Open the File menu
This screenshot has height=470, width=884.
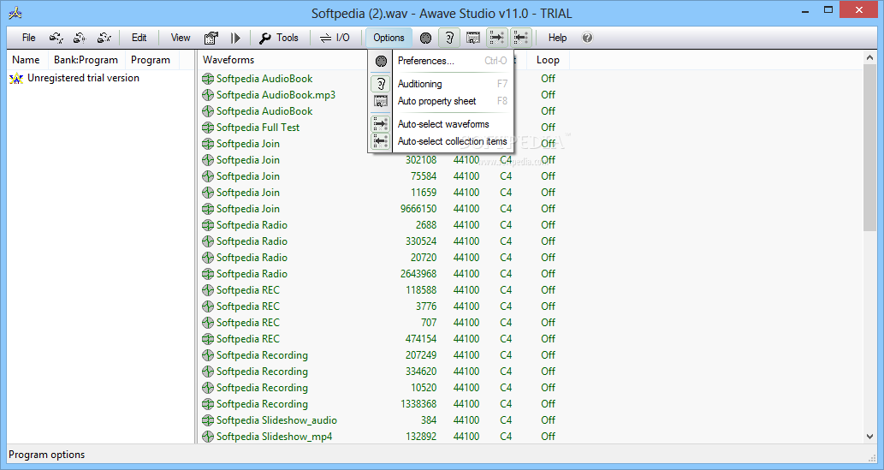[x=29, y=38]
